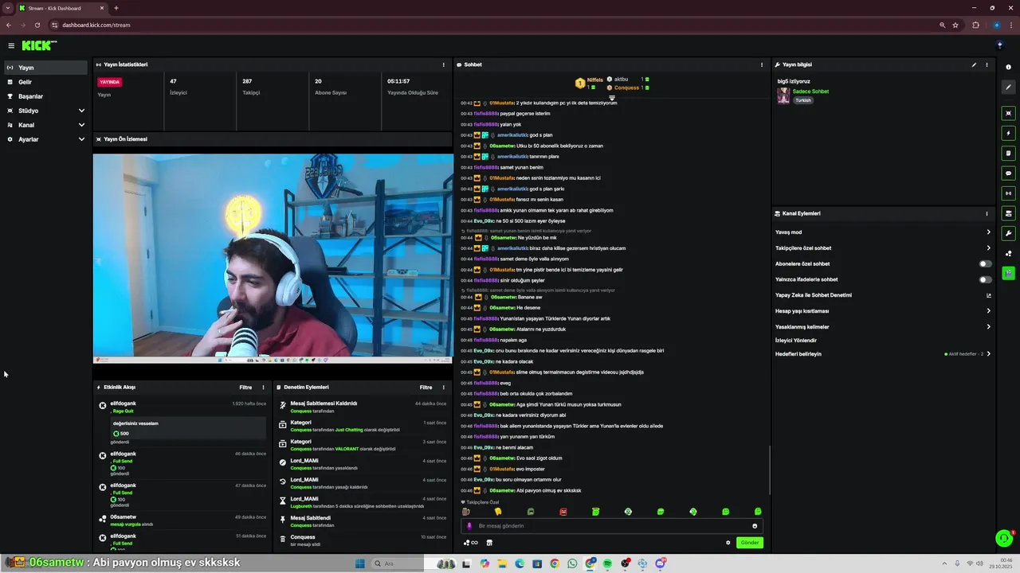Open Kanal Eylemleri three-dot options
Screen dimensions: 1020x573
pyautogui.click(x=987, y=213)
